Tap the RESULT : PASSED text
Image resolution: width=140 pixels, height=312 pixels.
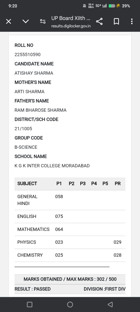click(x=33, y=289)
